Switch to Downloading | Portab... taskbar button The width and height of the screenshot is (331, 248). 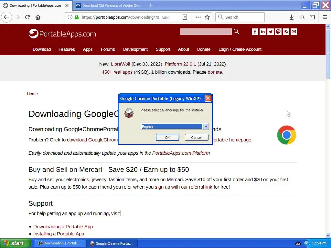click(59, 243)
